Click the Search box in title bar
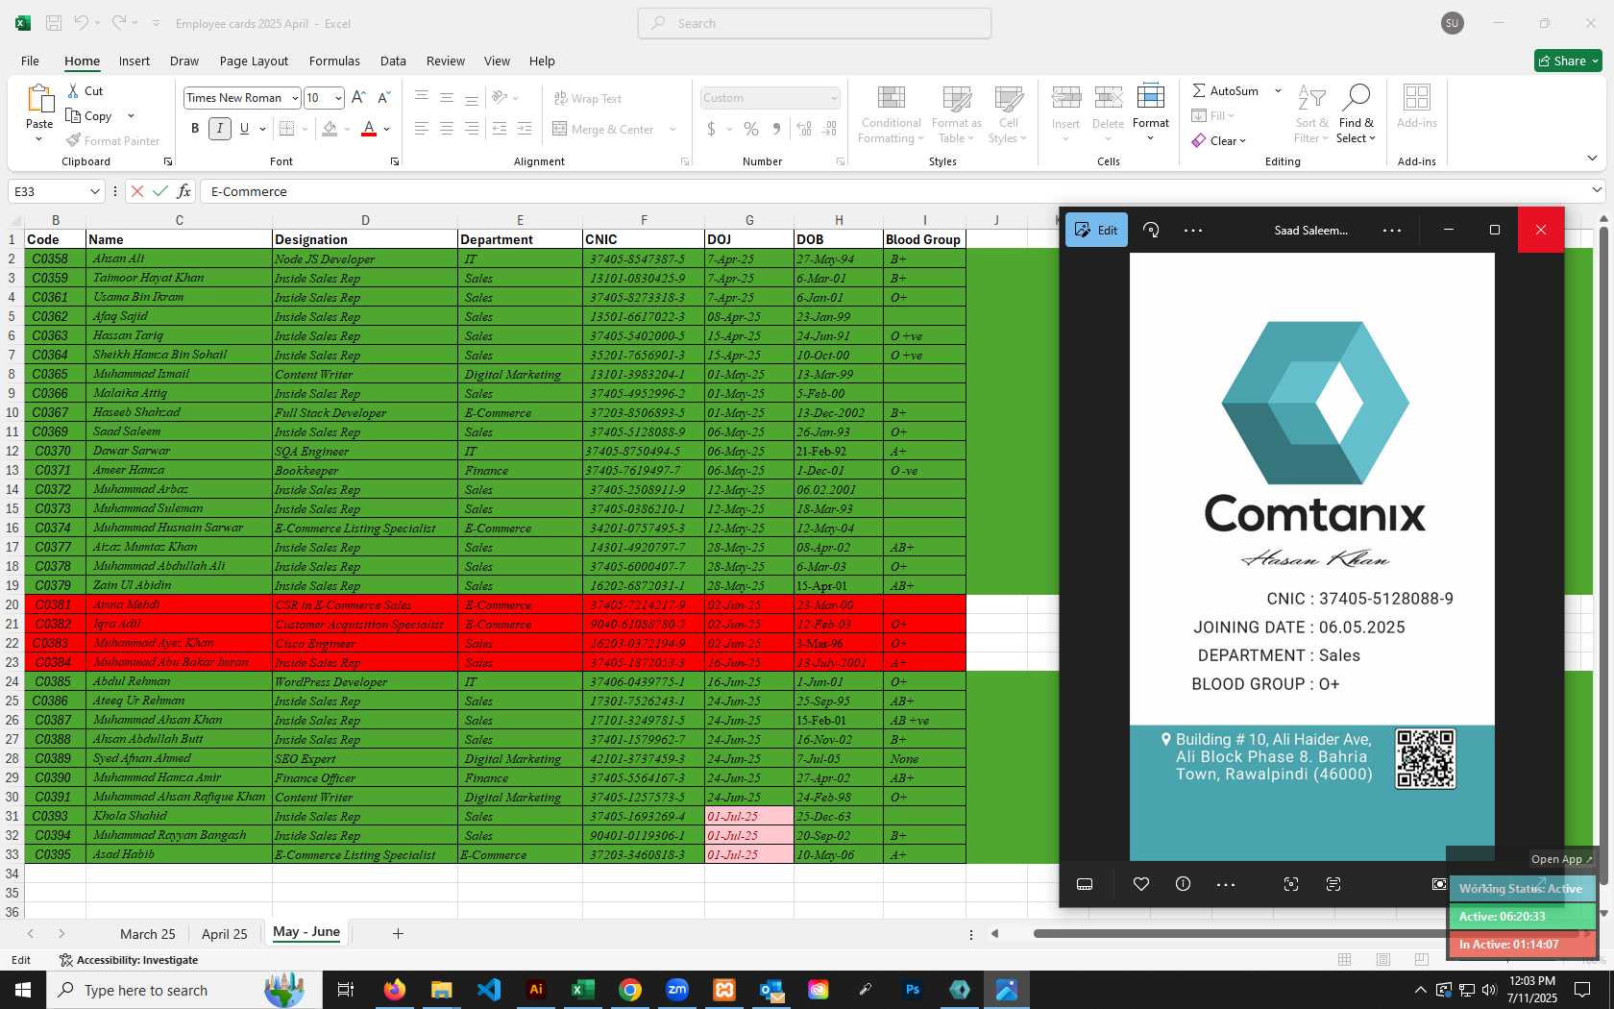 815,23
